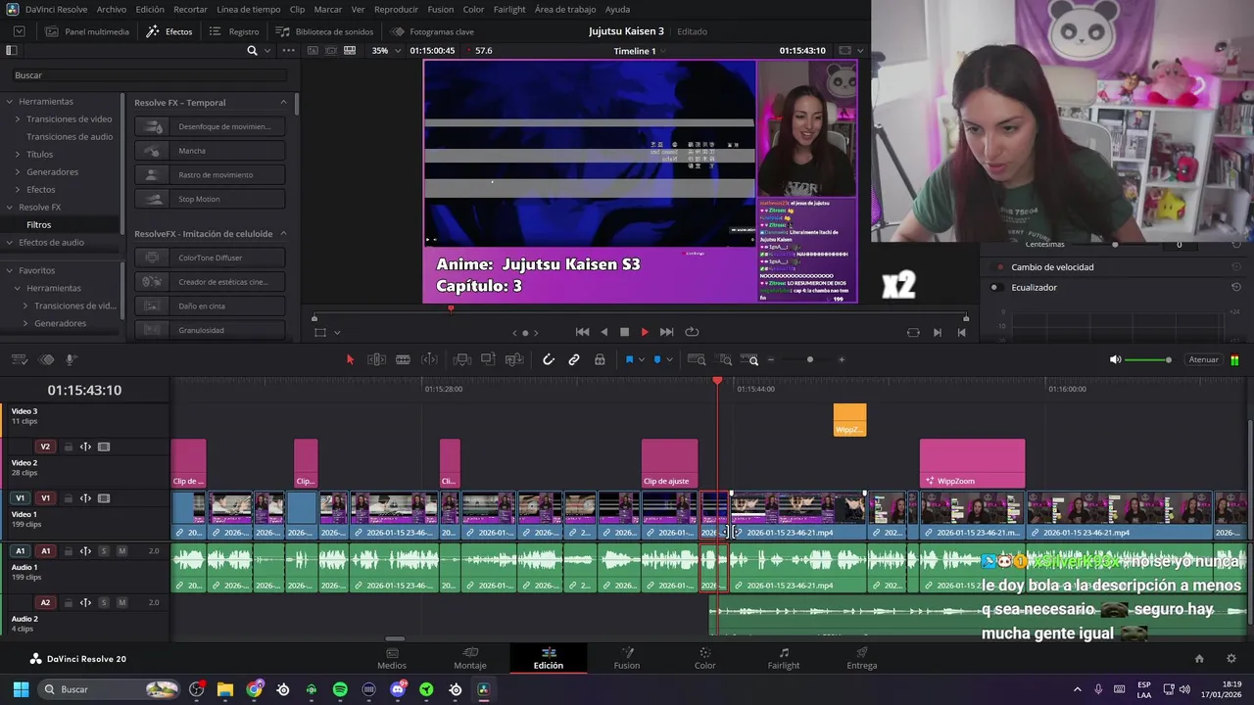Viewport: 1254px width, 705px height.
Task: Open Timeline view options icon
Action: [20, 359]
